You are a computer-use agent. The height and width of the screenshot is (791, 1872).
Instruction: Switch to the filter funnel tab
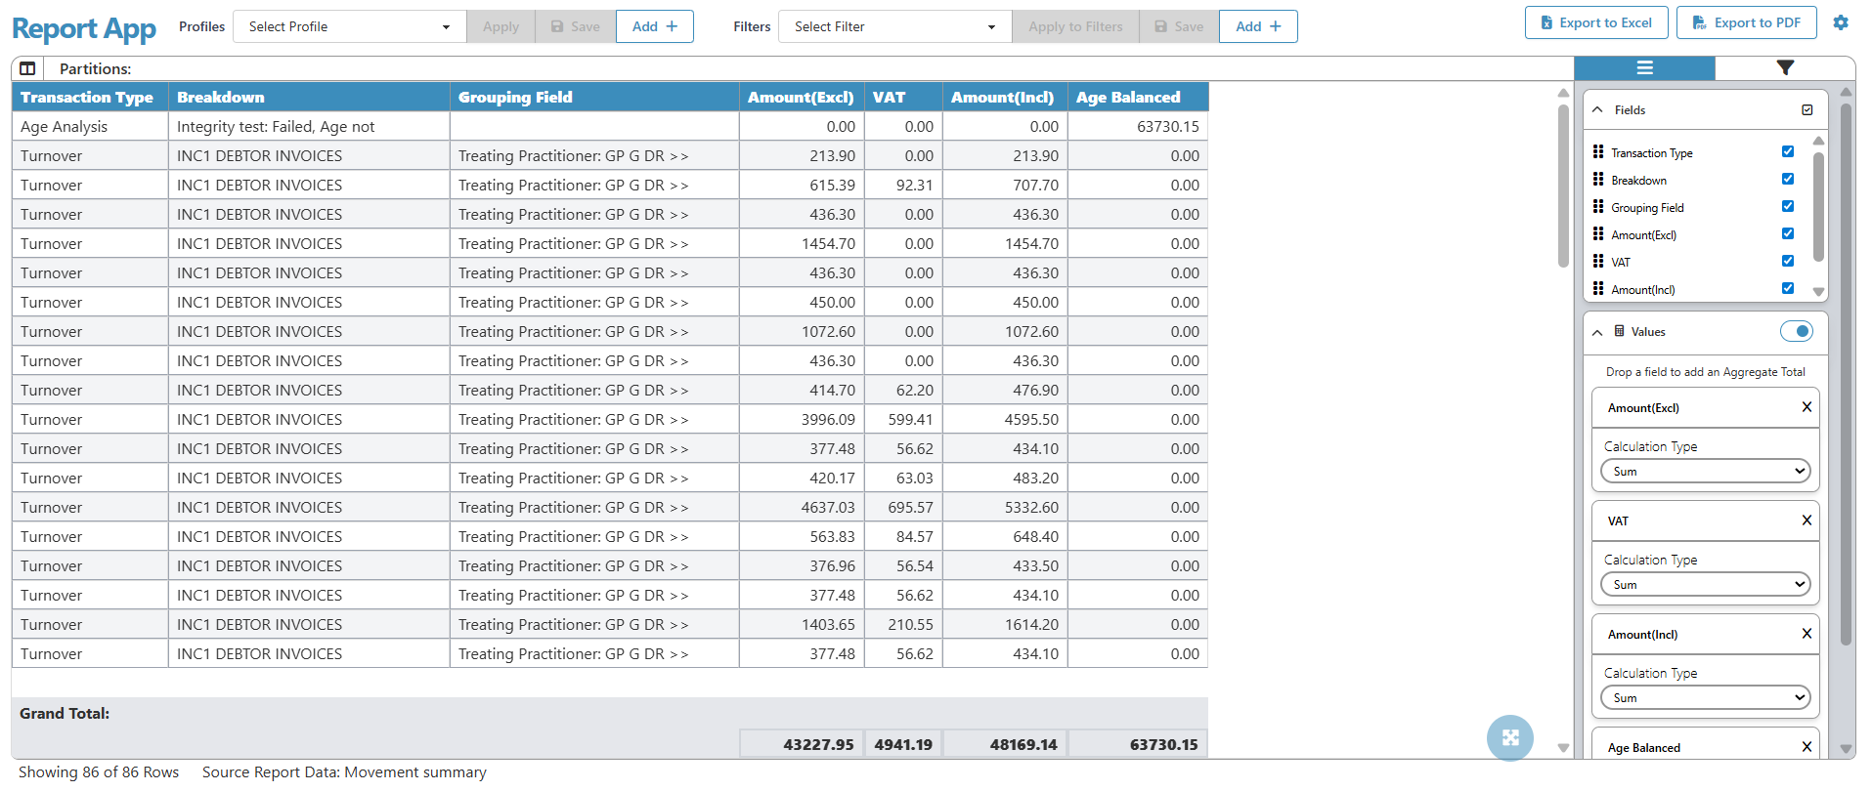1785,67
